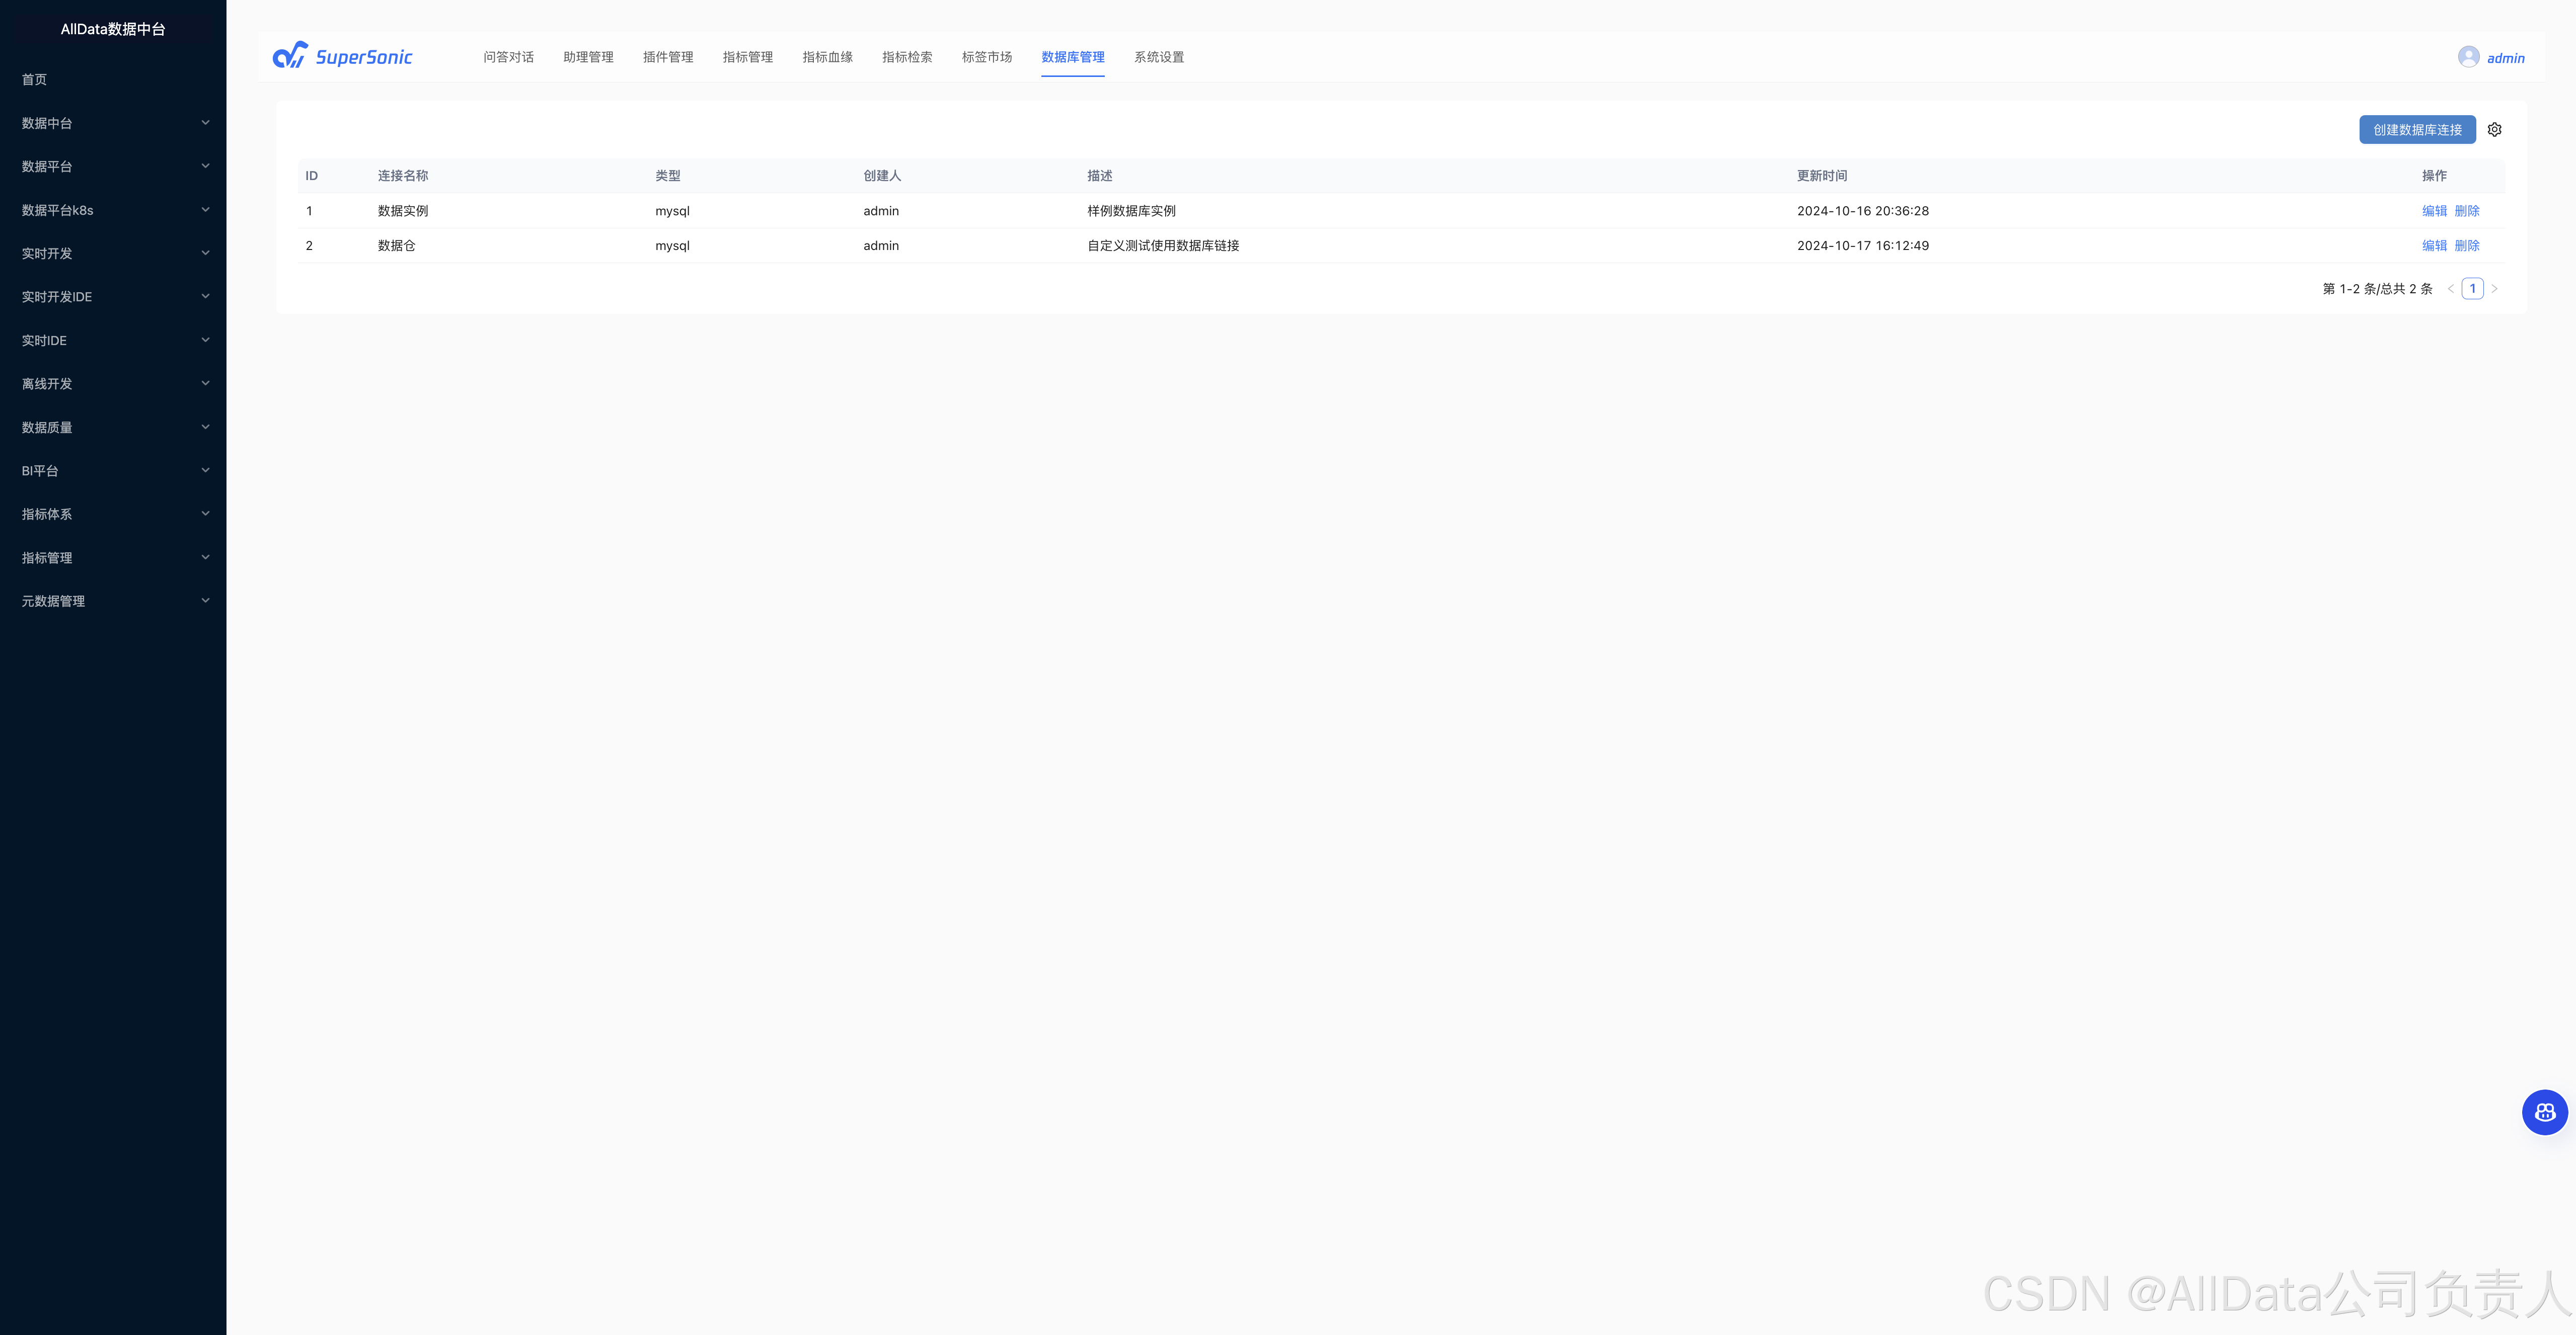Open the floating chat assistant button
2576x1335 pixels.
(2544, 1112)
